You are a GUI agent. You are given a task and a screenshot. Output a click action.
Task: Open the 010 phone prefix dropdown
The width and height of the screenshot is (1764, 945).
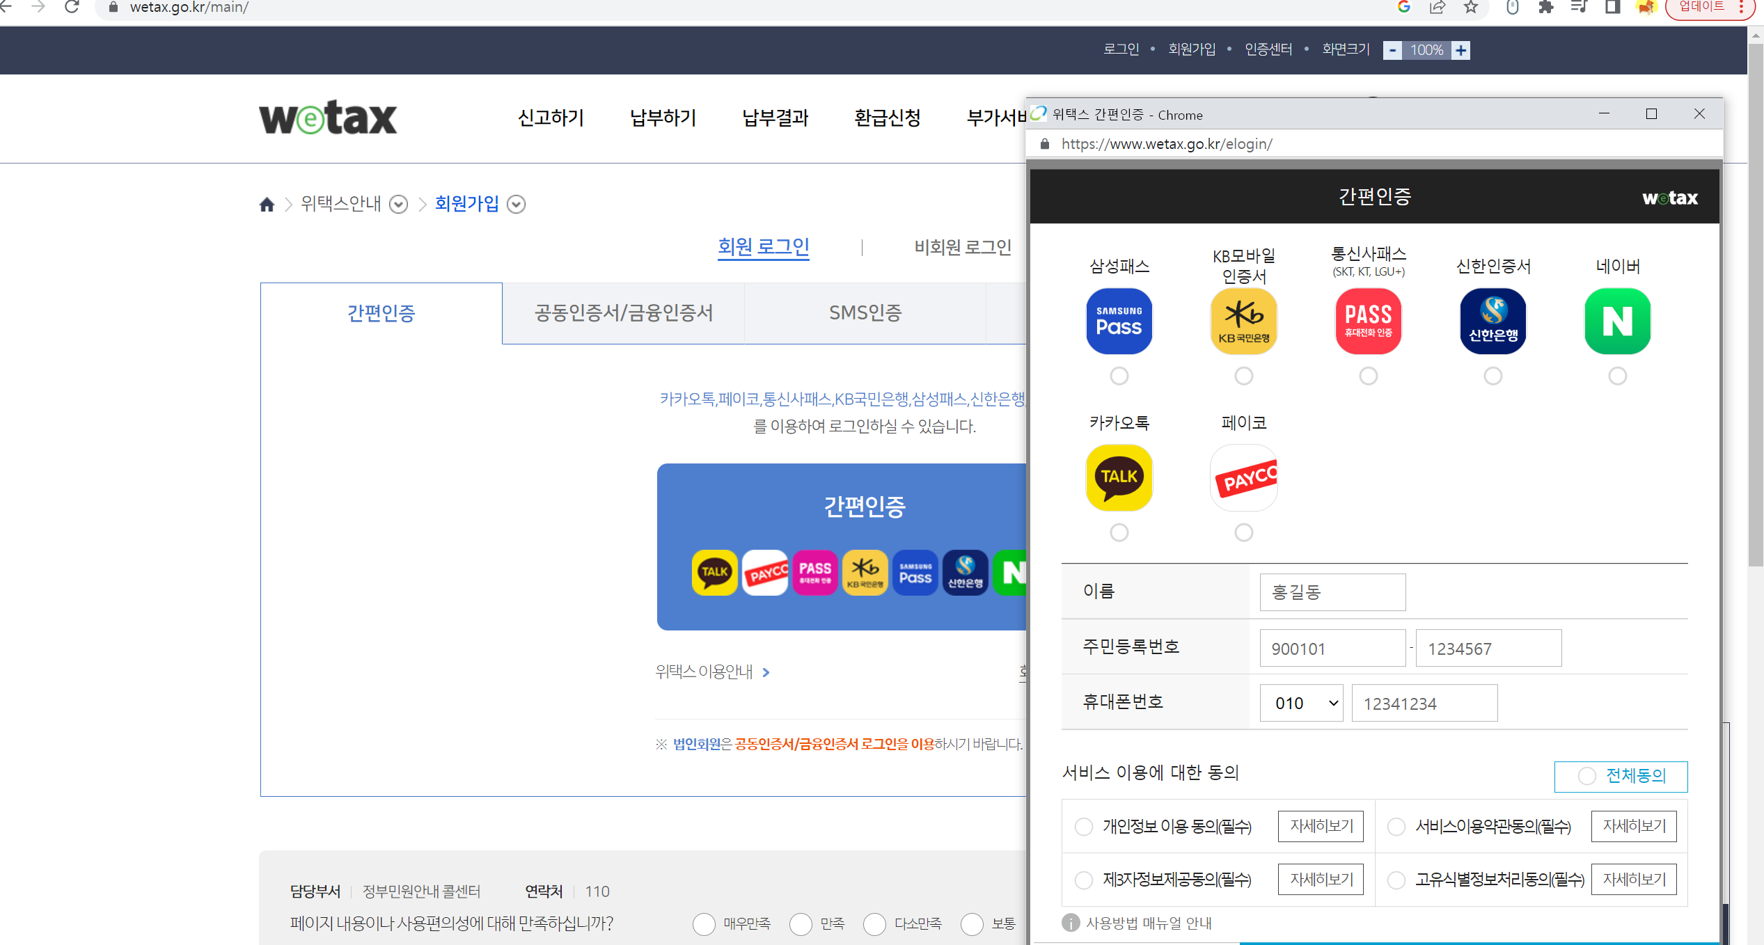(x=1301, y=704)
